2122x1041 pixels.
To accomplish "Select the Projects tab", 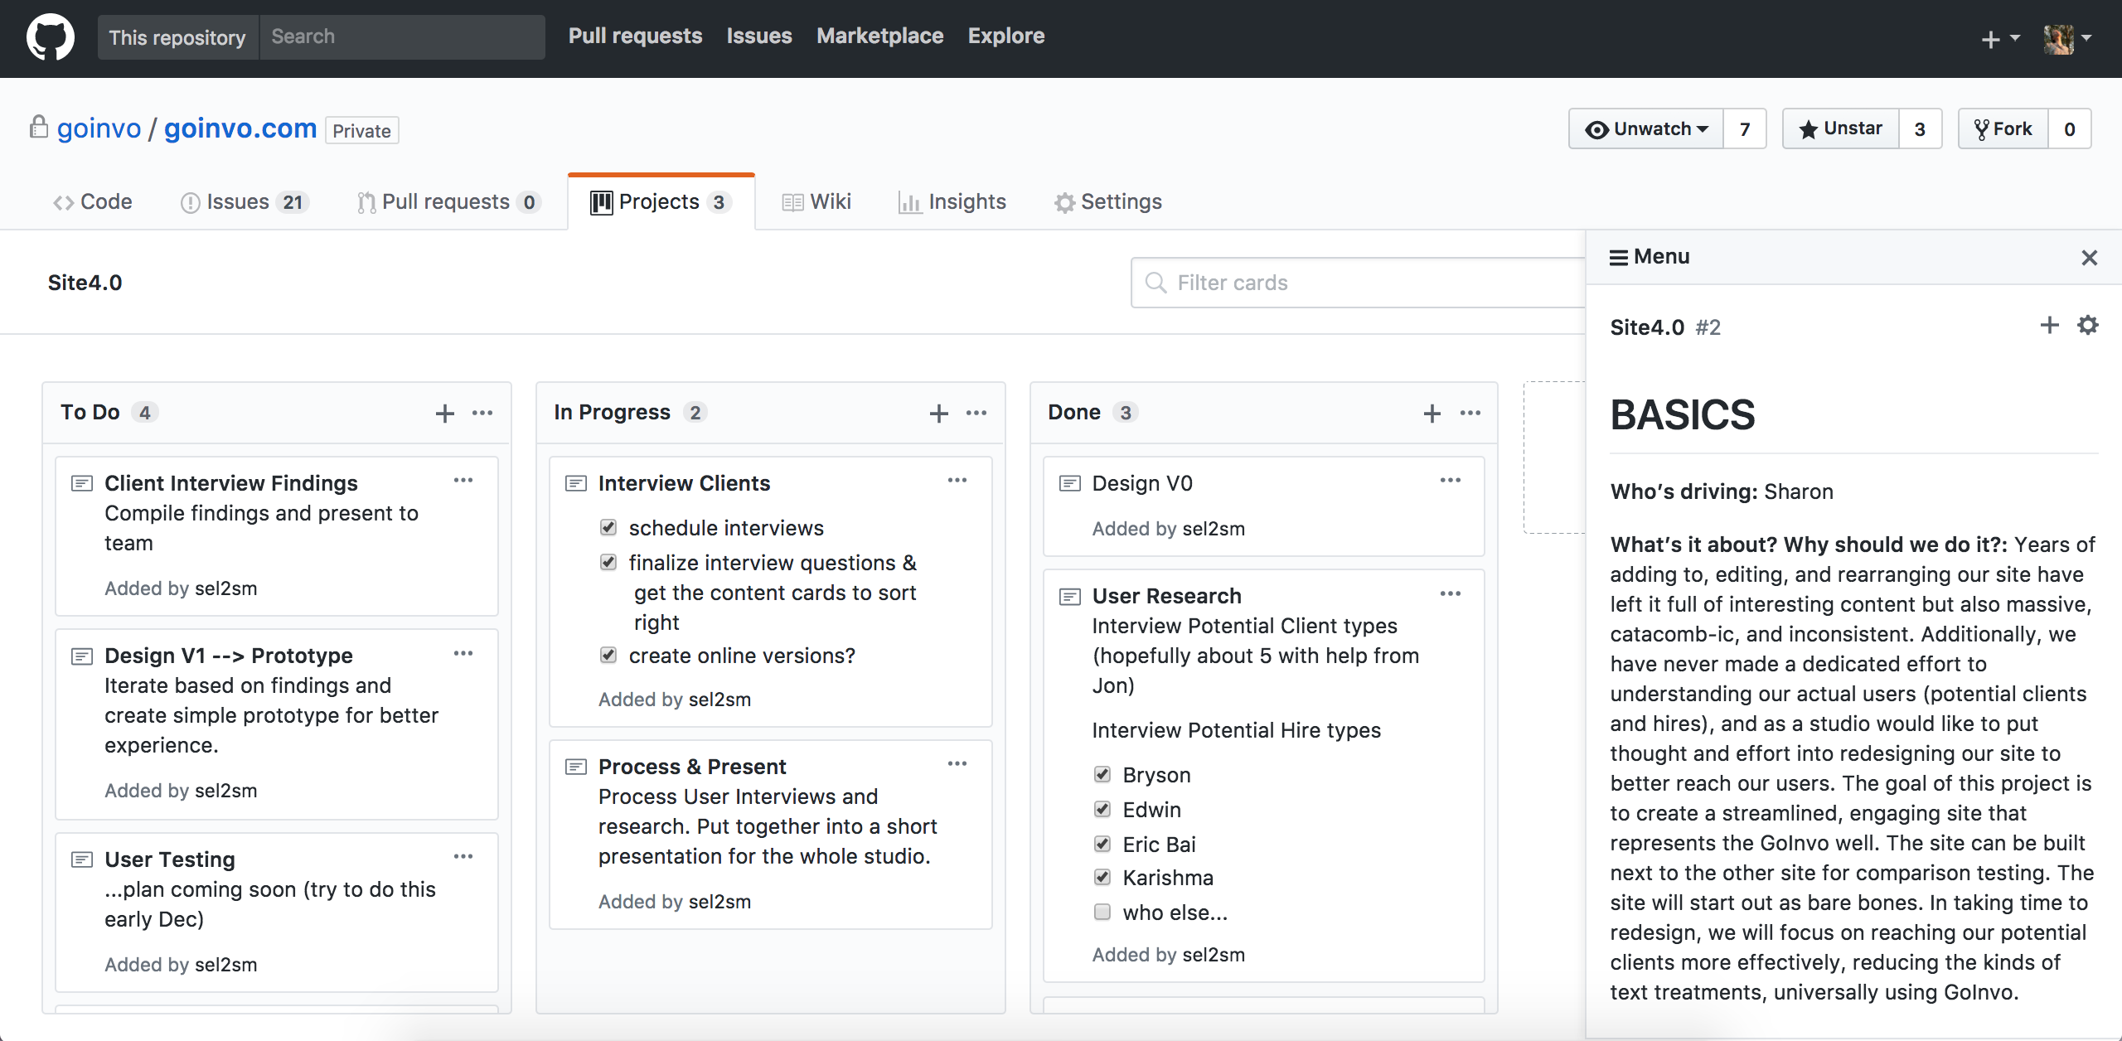I will click(661, 201).
